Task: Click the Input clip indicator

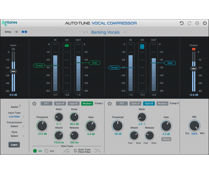Action: click(x=13, y=49)
